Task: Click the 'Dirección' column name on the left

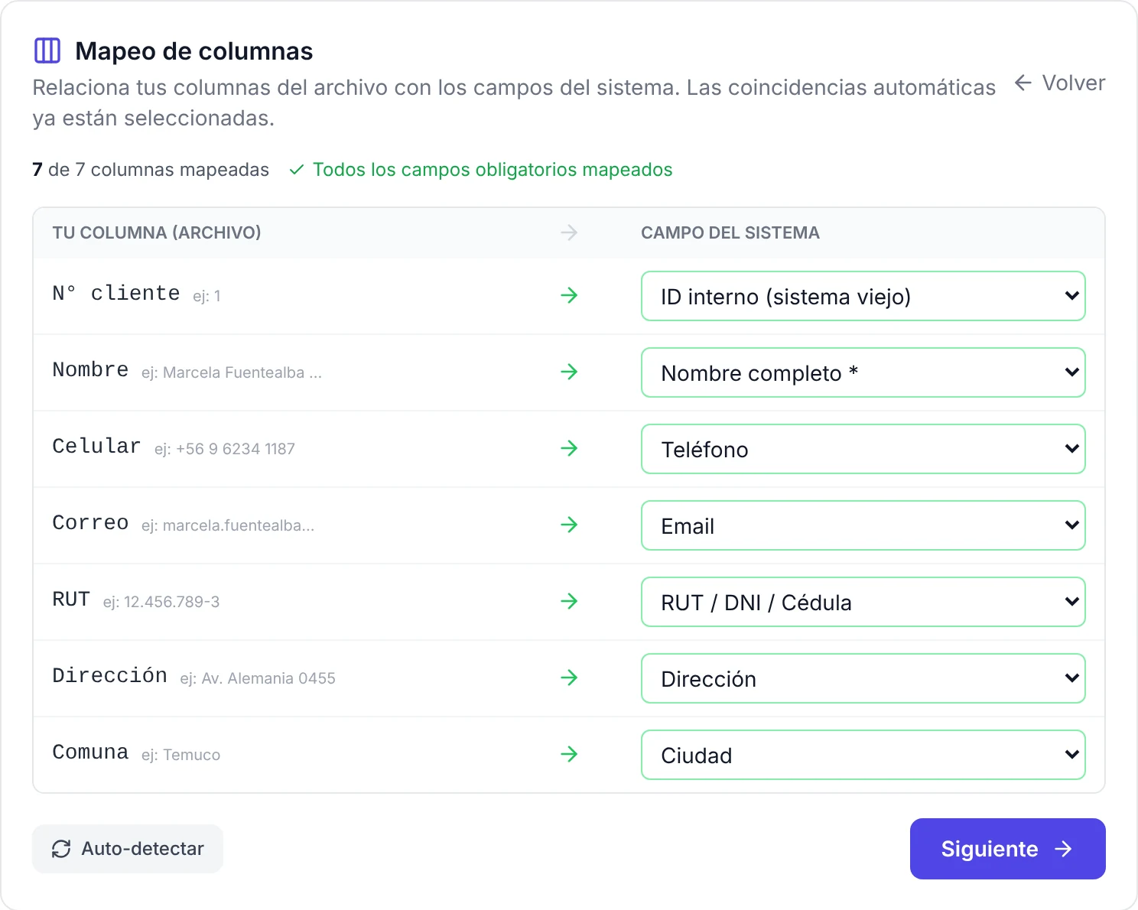Action: (110, 676)
